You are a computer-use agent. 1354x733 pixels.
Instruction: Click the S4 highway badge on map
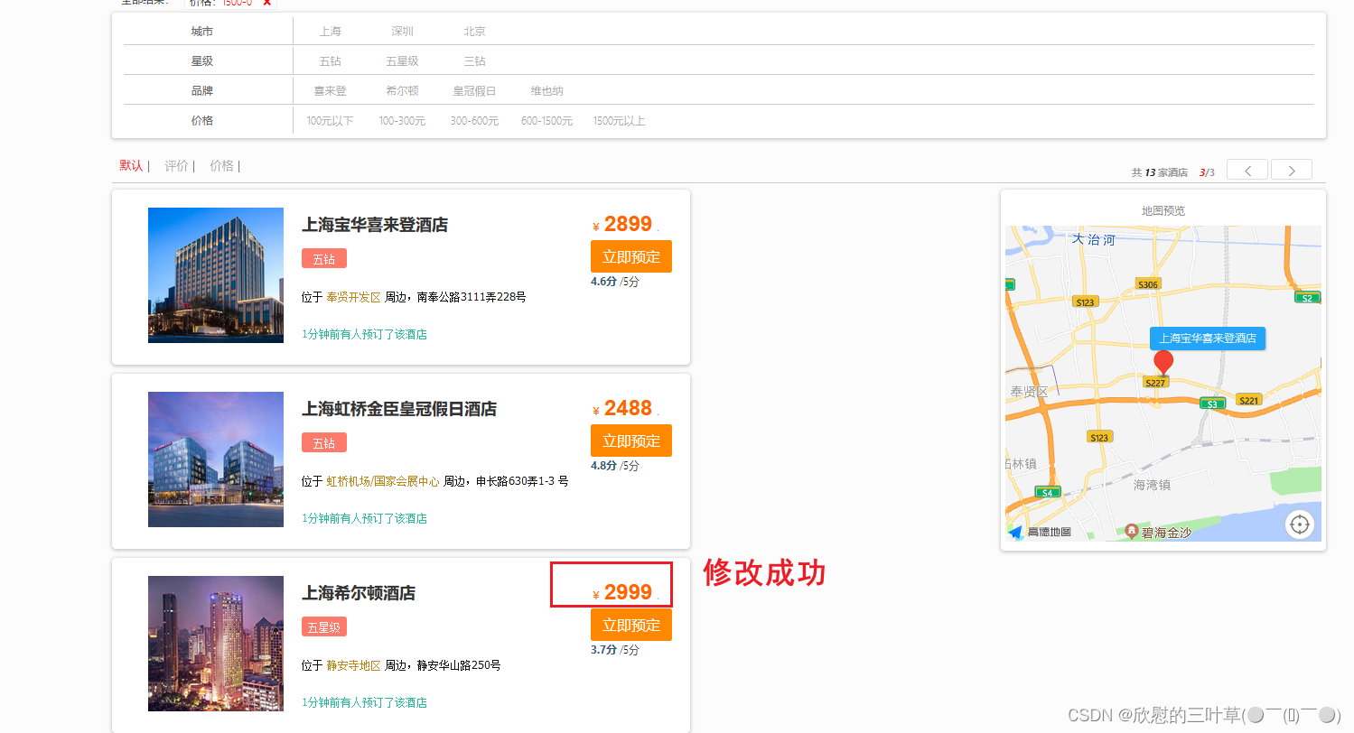(1048, 492)
